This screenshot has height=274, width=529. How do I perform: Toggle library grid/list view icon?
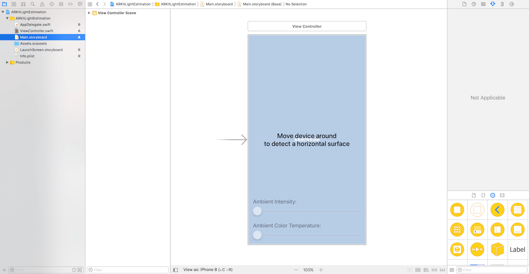[452, 270]
